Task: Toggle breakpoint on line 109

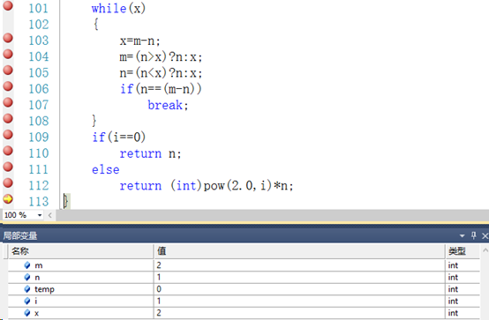Action: tap(8, 135)
